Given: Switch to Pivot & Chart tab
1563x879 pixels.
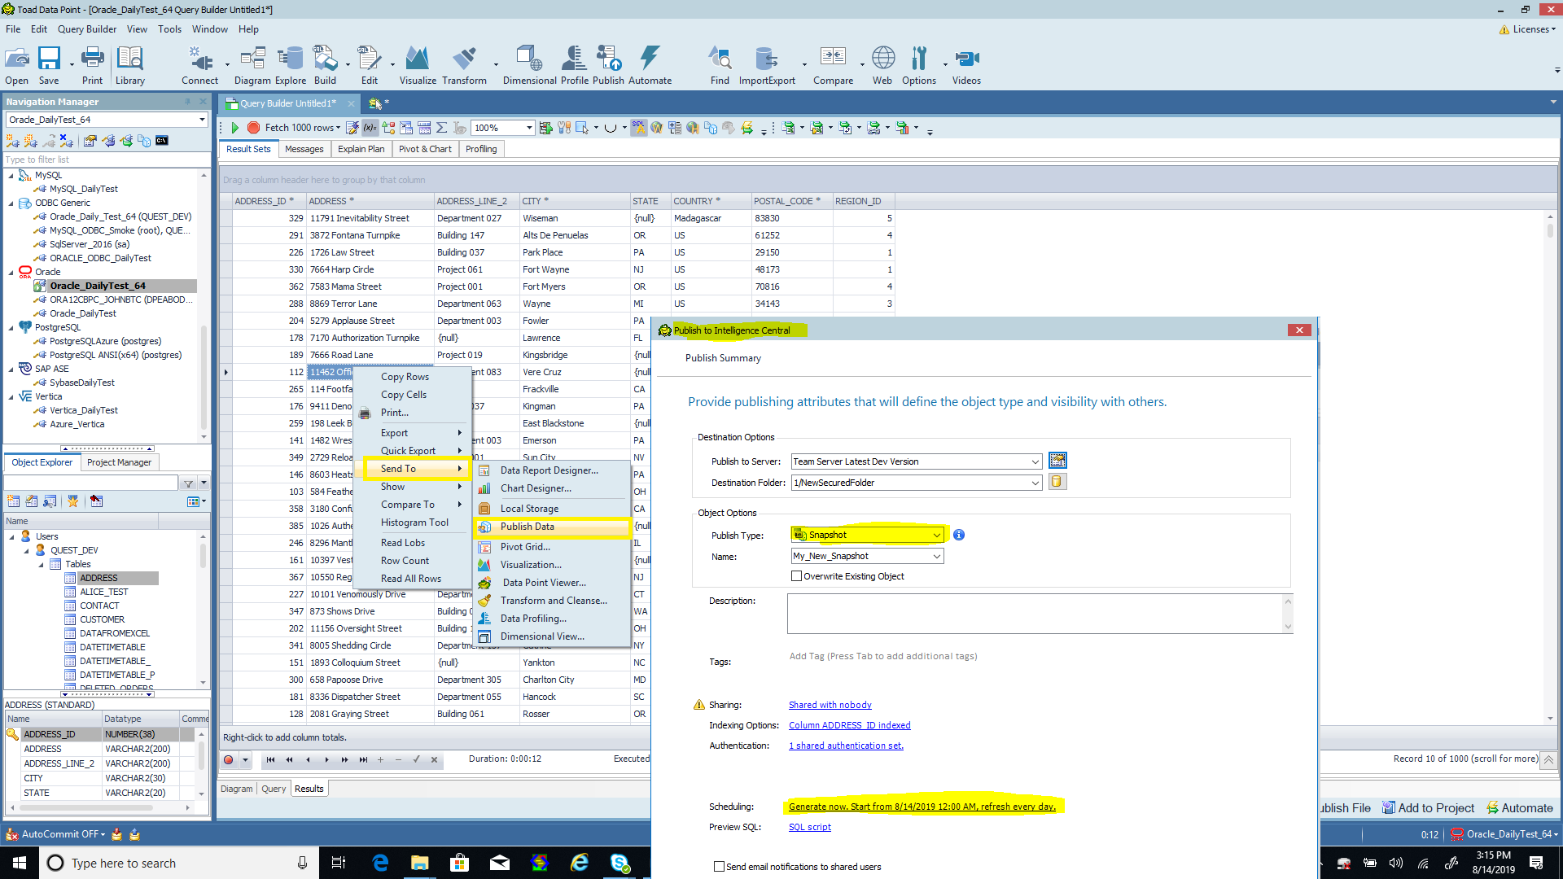Looking at the screenshot, I should (425, 149).
